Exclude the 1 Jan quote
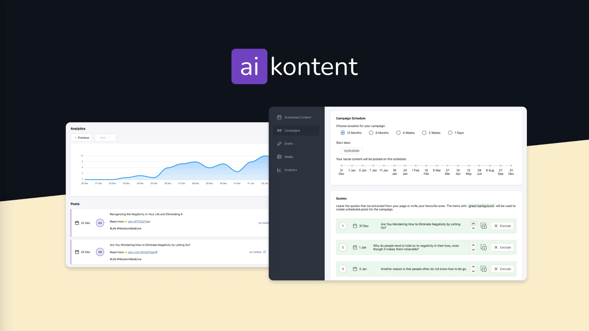 (x=502, y=247)
